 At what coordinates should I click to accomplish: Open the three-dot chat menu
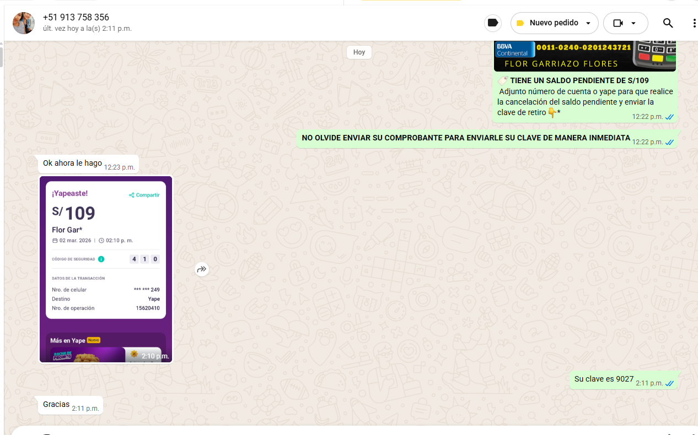coord(694,23)
